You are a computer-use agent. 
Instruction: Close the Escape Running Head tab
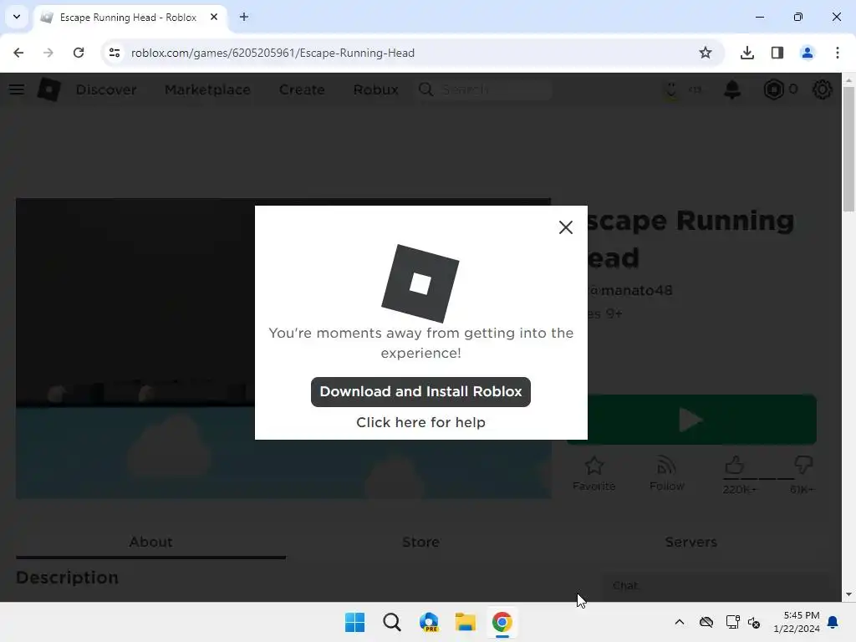coord(214,17)
